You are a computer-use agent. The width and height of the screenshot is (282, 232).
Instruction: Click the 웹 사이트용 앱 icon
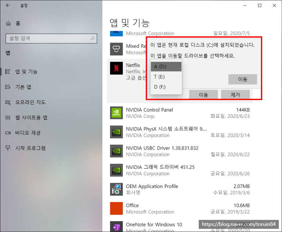[x=8, y=118]
